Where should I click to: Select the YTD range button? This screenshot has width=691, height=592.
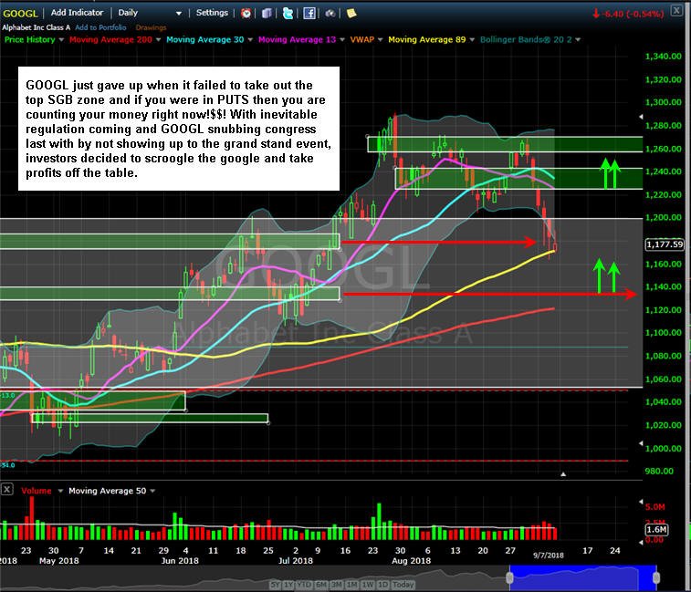pyautogui.click(x=304, y=585)
